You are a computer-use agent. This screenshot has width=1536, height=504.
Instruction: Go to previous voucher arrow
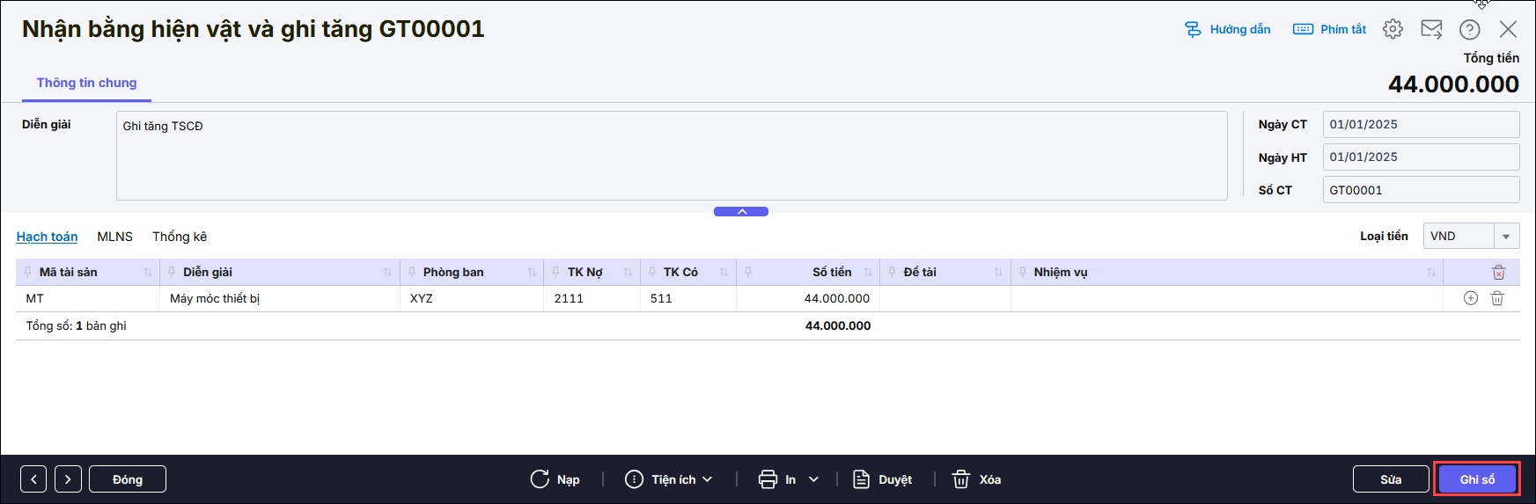point(33,479)
